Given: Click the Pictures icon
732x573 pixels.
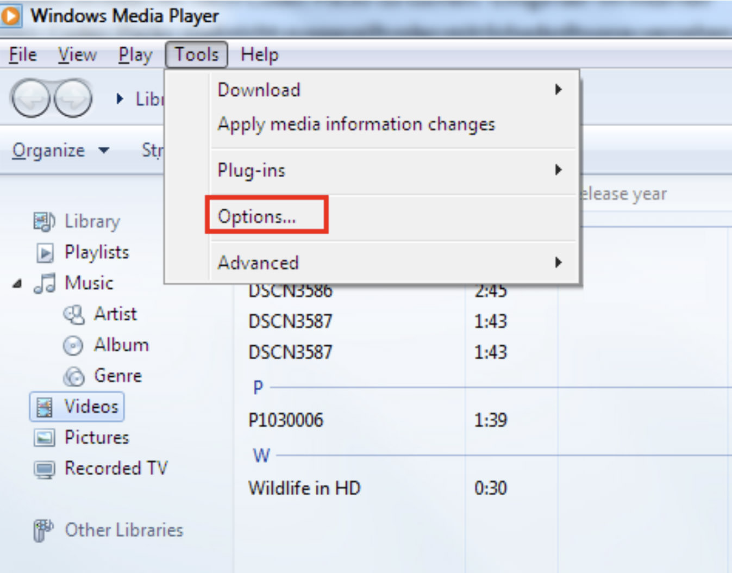Looking at the screenshot, I should (x=44, y=438).
